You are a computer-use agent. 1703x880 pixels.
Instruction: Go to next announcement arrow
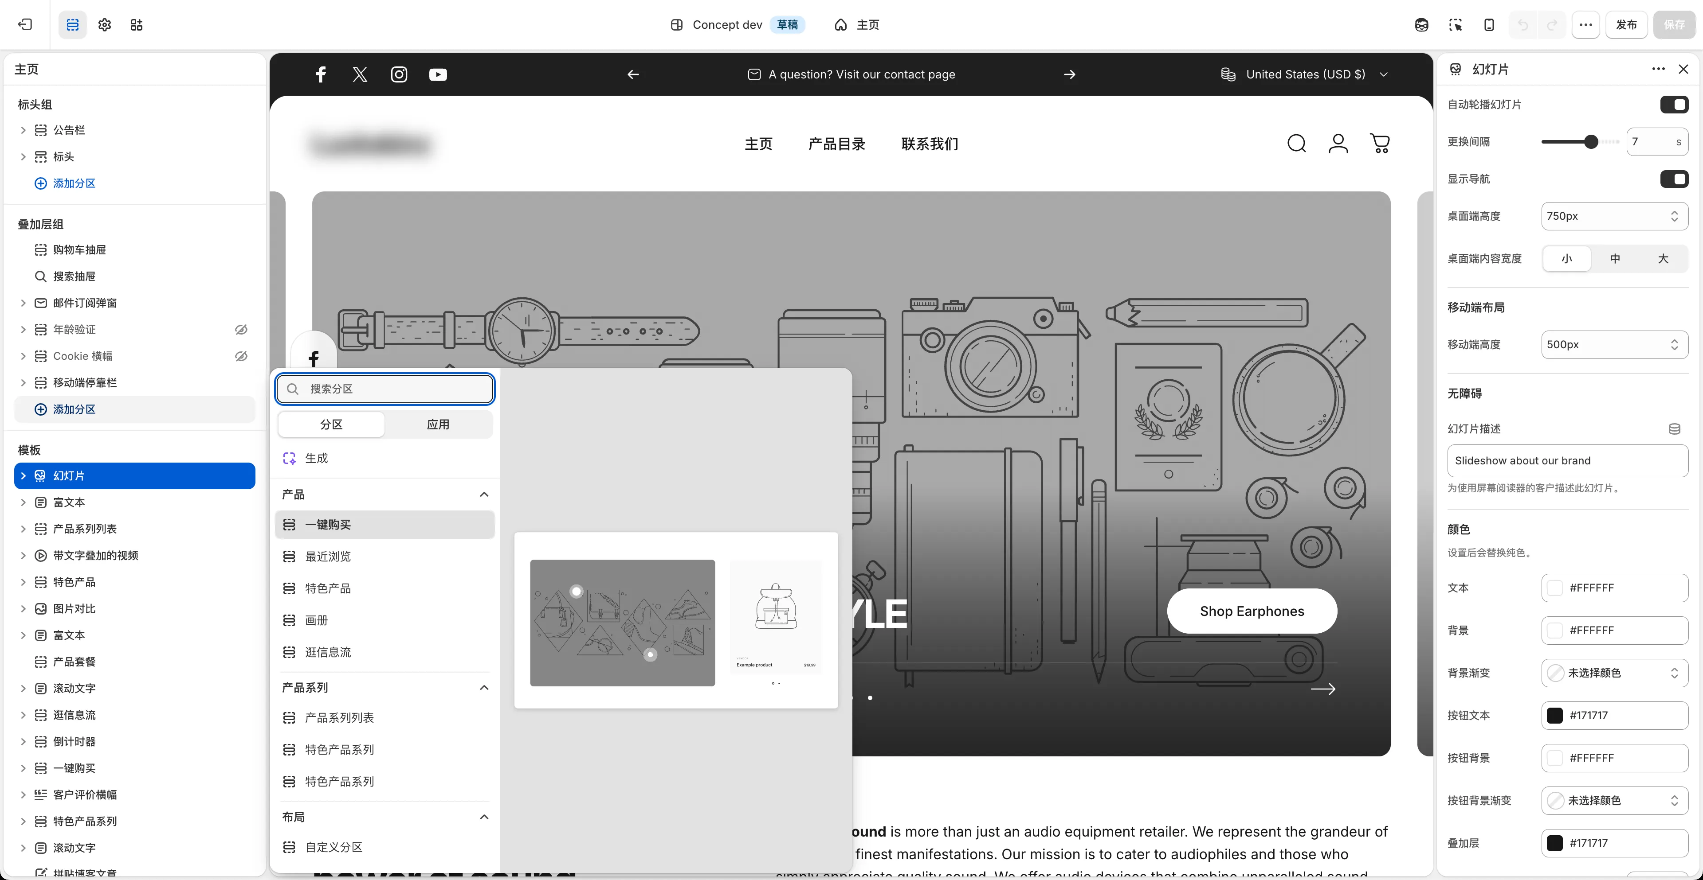(1069, 74)
